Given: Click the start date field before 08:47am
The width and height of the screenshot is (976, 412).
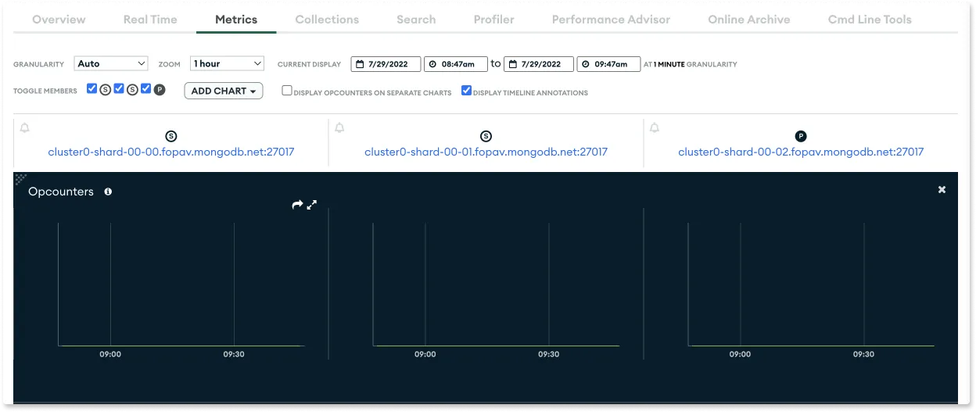Looking at the screenshot, I should (386, 64).
